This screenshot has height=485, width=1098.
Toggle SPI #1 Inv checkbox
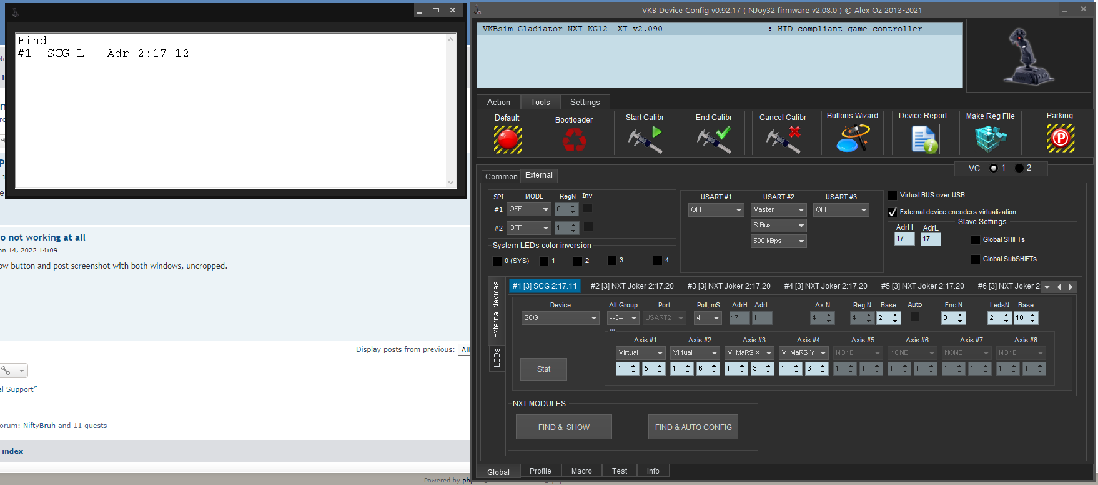(588, 209)
